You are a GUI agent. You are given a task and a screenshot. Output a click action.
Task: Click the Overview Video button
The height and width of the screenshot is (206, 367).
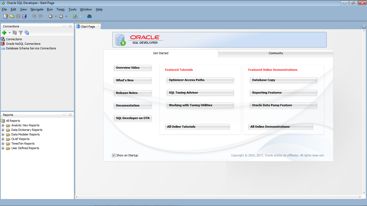click(132, 68)
